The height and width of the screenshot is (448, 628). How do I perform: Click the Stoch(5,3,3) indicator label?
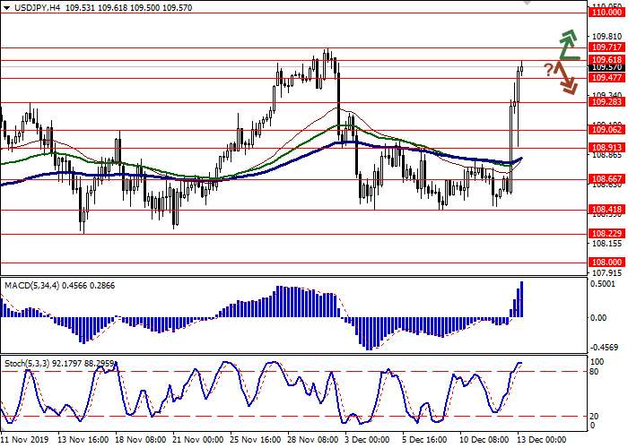(32, 364)
